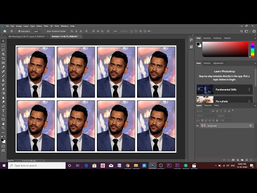The image size is (257, 193).
Task: Pick a color in the red color field
Action: [225, 49]
